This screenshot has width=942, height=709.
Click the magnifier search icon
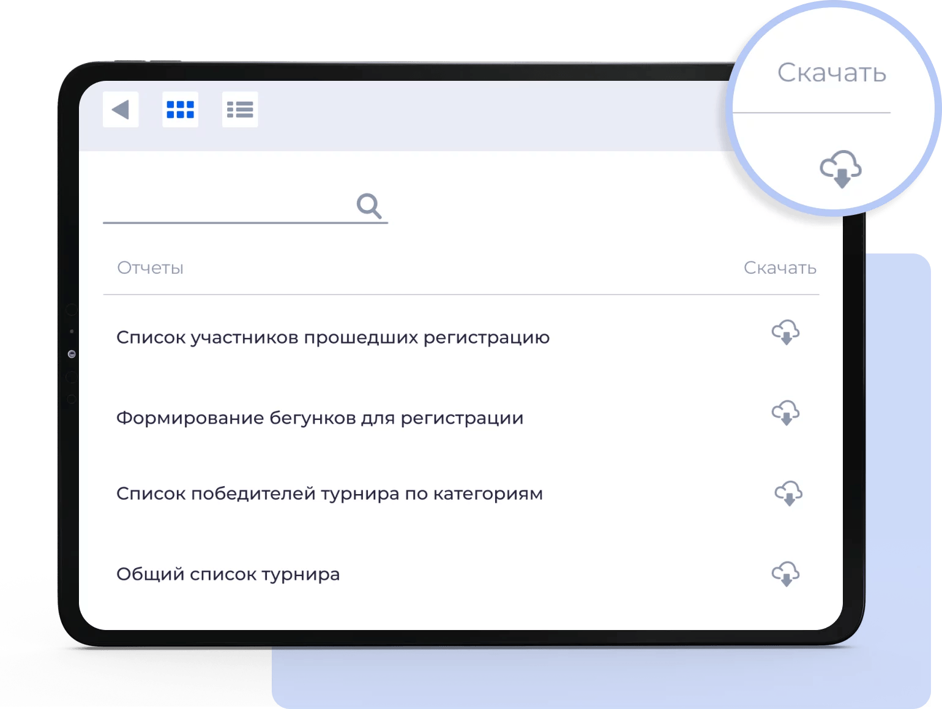(x=369, y=206)
